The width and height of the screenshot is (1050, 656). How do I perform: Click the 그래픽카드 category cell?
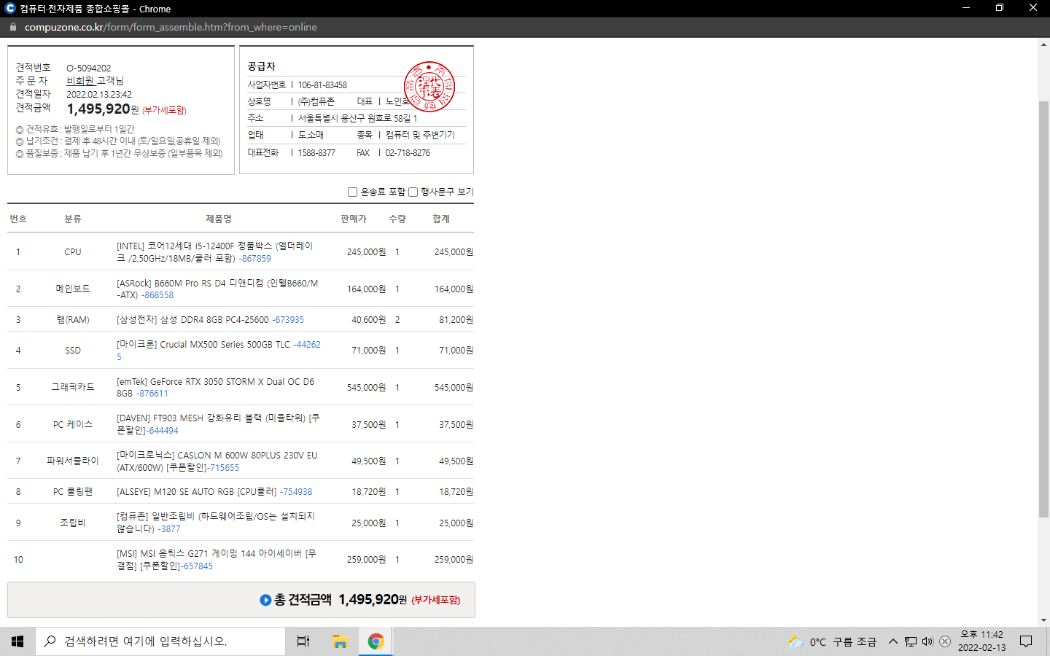pos(73,388)
